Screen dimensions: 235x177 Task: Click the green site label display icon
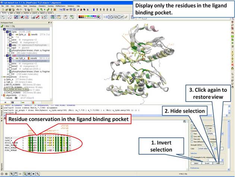tap(72, 17)
